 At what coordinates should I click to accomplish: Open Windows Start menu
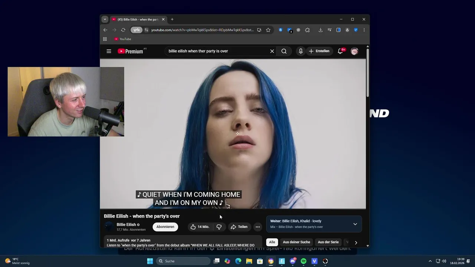point(150,261)
